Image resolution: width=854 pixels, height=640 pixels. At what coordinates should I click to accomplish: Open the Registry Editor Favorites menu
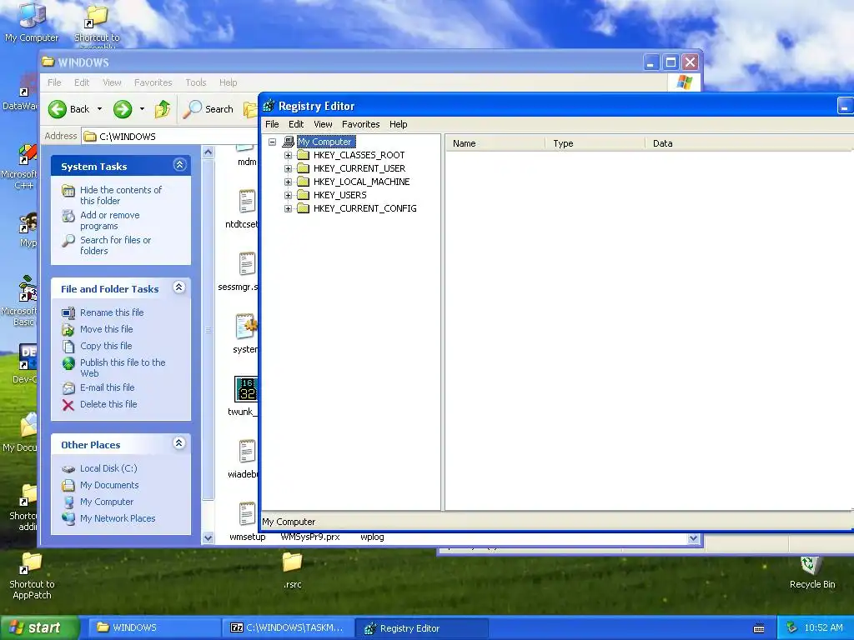coord(360,124)
